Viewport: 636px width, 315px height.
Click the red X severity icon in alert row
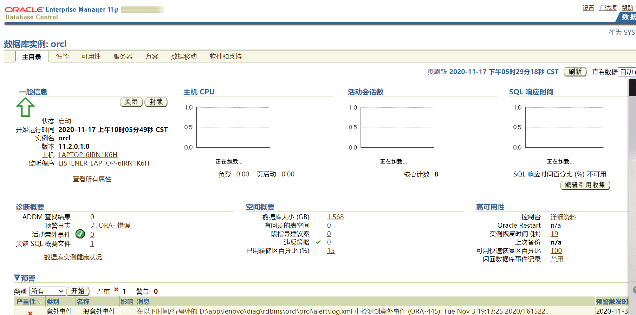30,313
